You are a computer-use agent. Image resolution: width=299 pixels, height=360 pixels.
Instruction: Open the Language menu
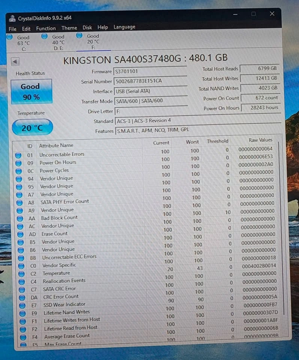(x=125, y=27)
